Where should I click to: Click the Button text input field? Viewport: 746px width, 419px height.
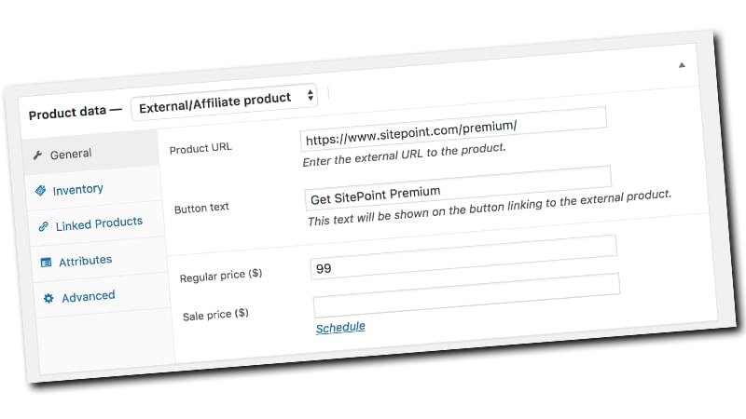(459, 184)
